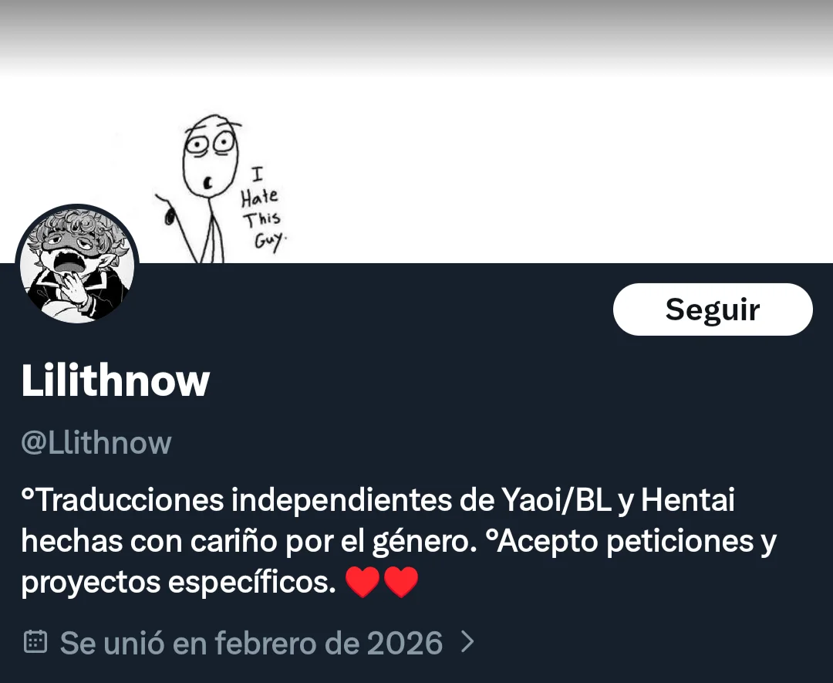Expand the chevron after the join date
Image resolution: width=833 pixels, height=683 pixels.
click(x=467, y=642)
